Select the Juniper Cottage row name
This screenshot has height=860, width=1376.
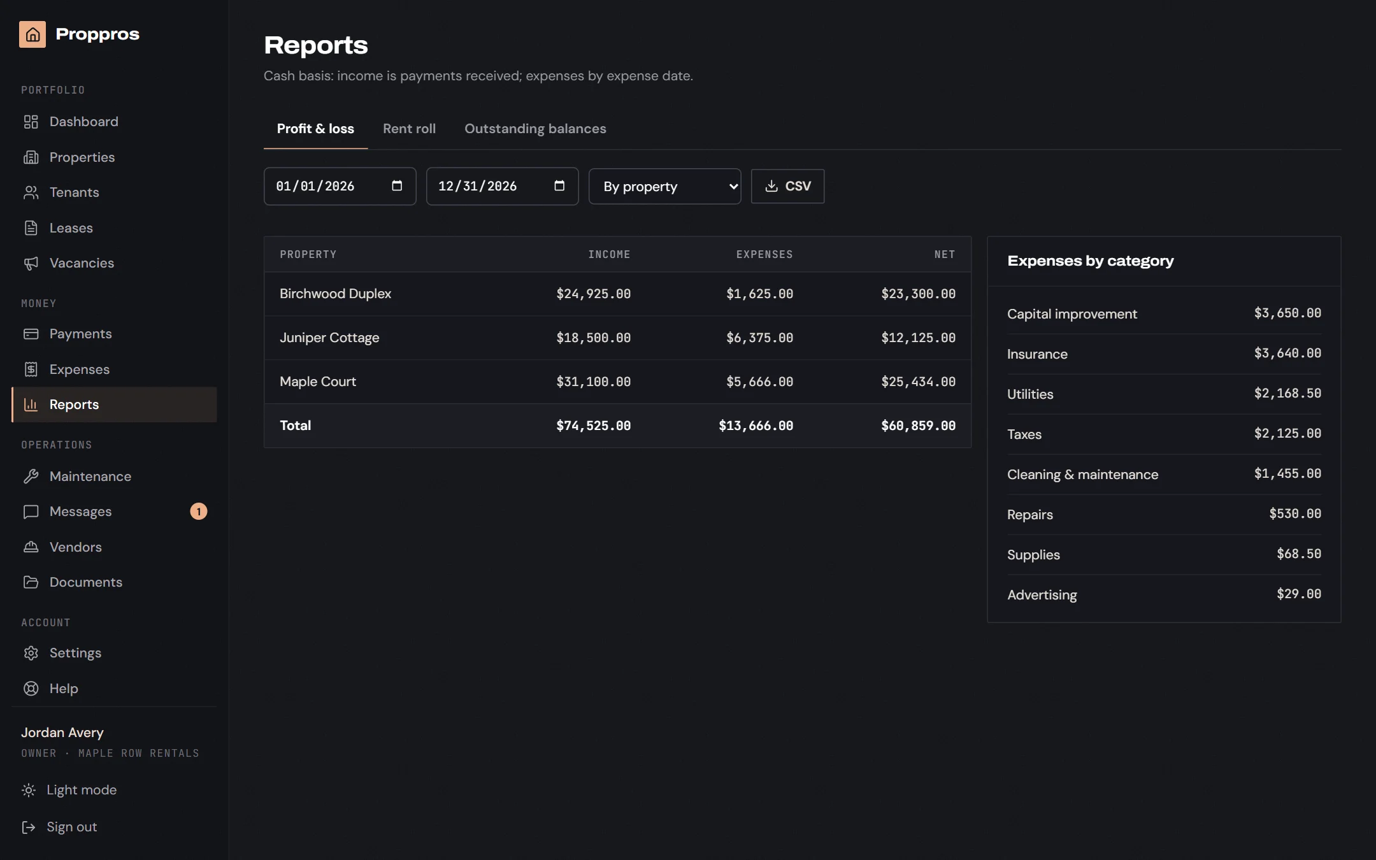click(329, 338)
